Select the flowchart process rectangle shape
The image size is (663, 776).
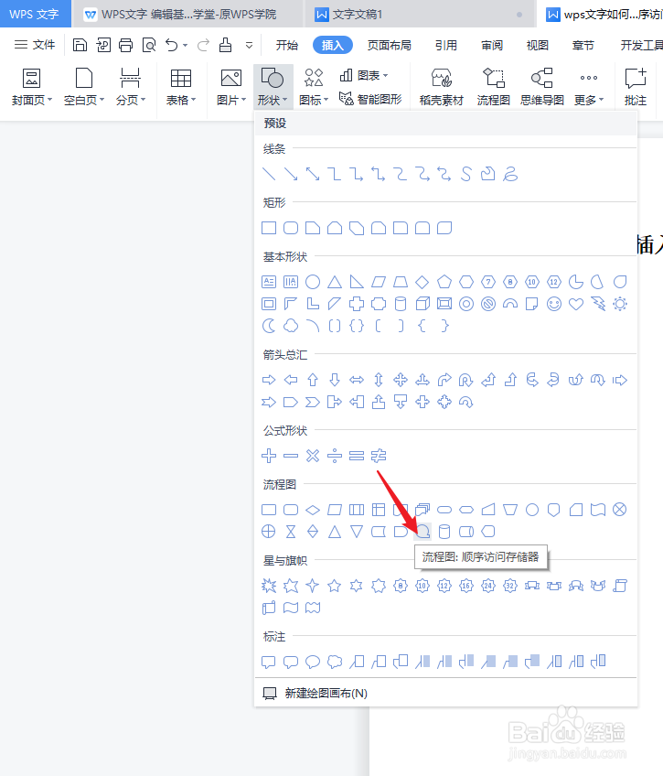click(269, 510)
